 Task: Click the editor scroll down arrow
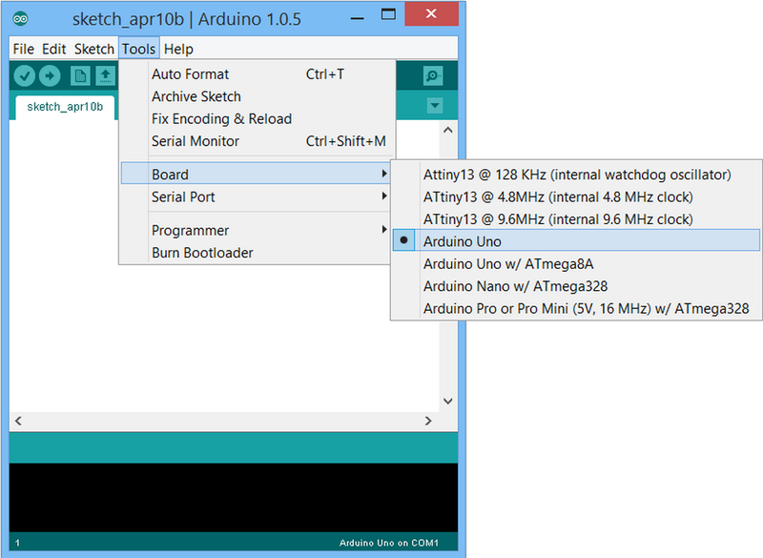(448, 402)
